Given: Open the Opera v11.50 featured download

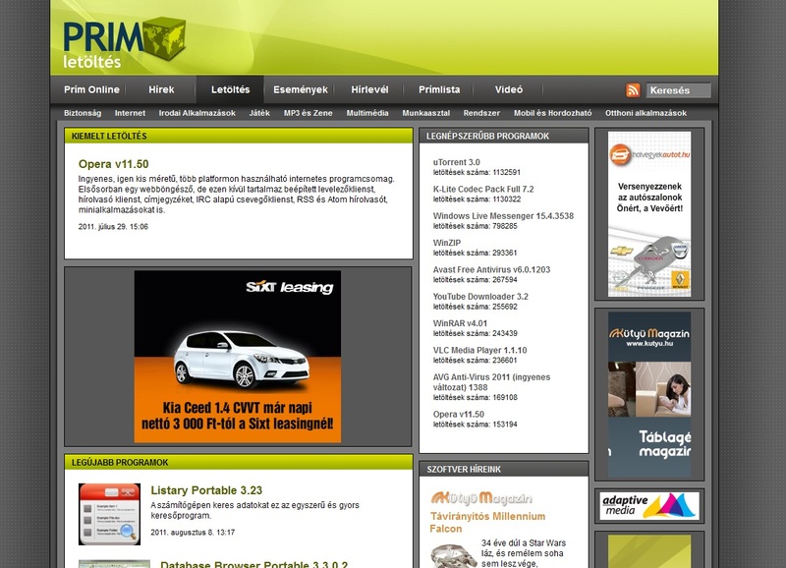Looking at the screenshot, I should click(113, 164).
